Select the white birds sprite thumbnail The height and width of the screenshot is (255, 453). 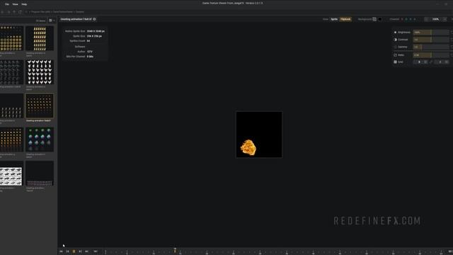pos(40,72)
